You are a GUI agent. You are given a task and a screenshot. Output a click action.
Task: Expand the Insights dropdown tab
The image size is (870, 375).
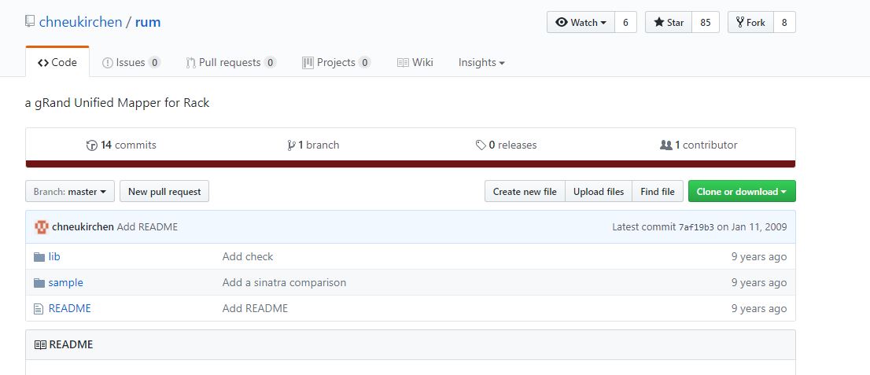tap(481, 63)
